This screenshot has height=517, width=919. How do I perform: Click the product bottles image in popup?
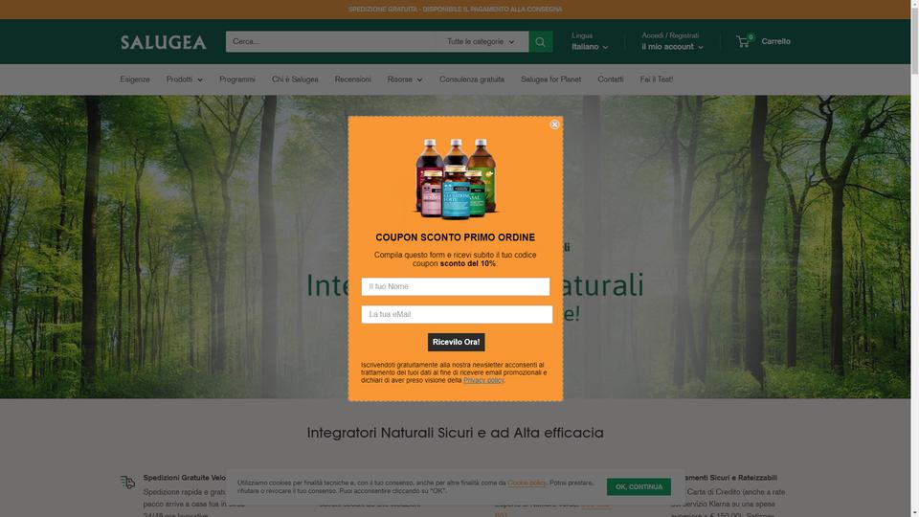pos(456,178)
